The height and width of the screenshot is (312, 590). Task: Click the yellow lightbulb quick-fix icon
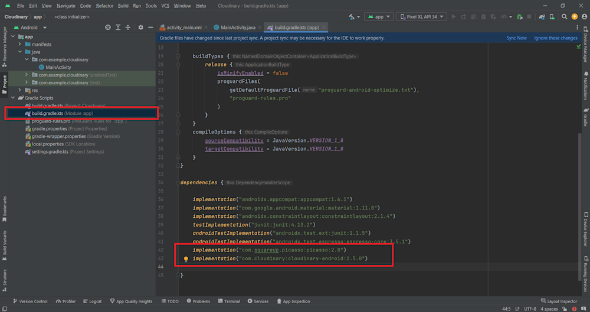coord(185,259)
